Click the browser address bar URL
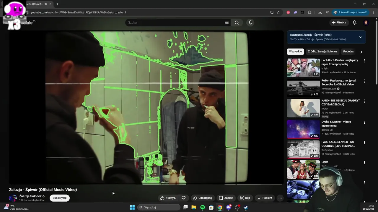This screenshot has width=378, height=212. point(79,12)
